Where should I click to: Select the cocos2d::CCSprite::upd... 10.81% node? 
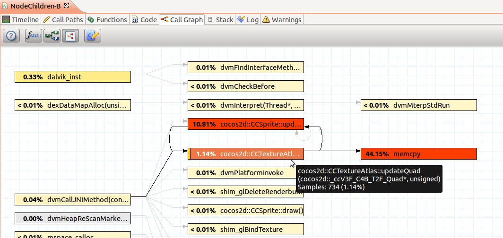click(x=245, y=125)
